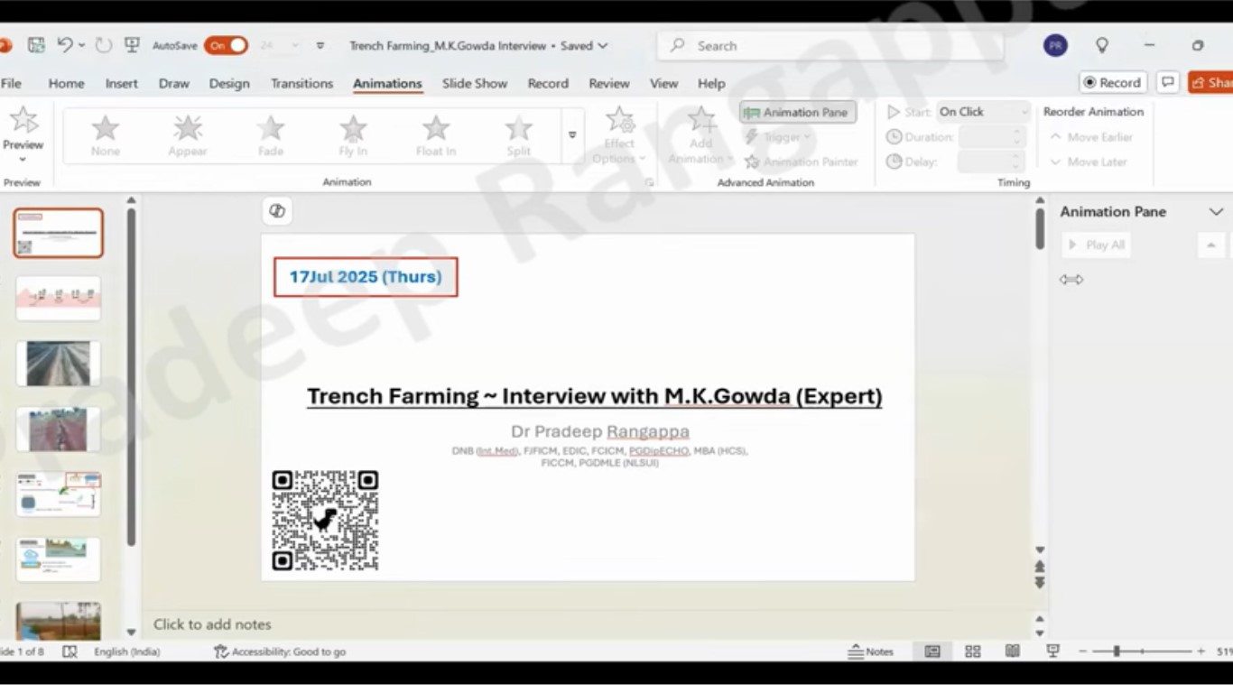Go to the Transitions tab
This screenshot has width=1233, height=693.
click(x=301, y=83)
